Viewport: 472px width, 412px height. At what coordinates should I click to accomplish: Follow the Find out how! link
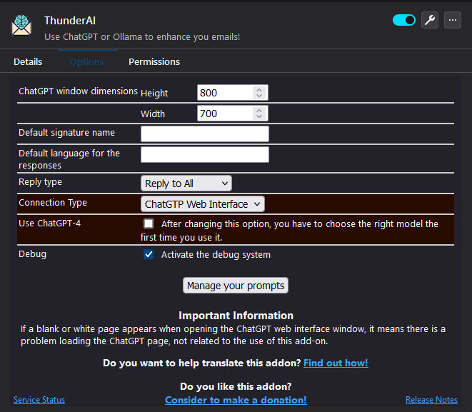(336, 363)
